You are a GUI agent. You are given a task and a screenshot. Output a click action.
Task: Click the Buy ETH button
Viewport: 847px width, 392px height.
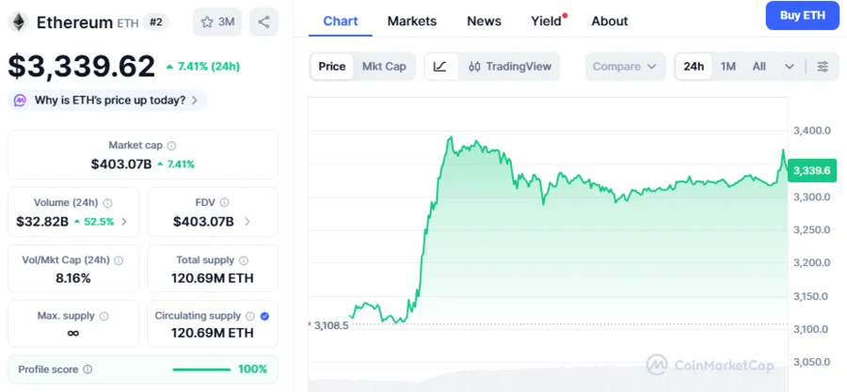(x=802, y=16)
